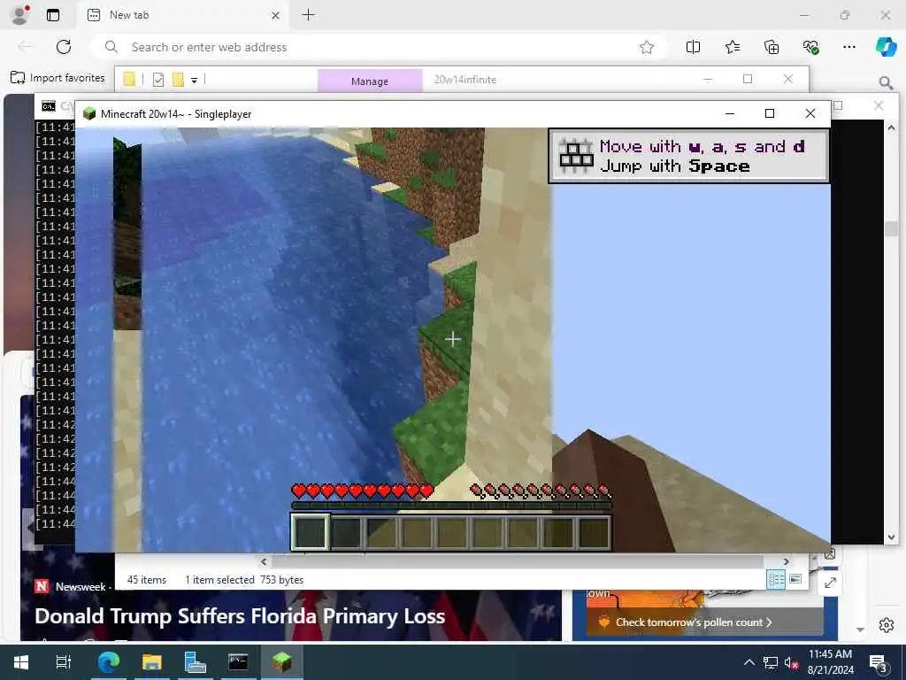Open Edge favorites list icon

(732, 48)
